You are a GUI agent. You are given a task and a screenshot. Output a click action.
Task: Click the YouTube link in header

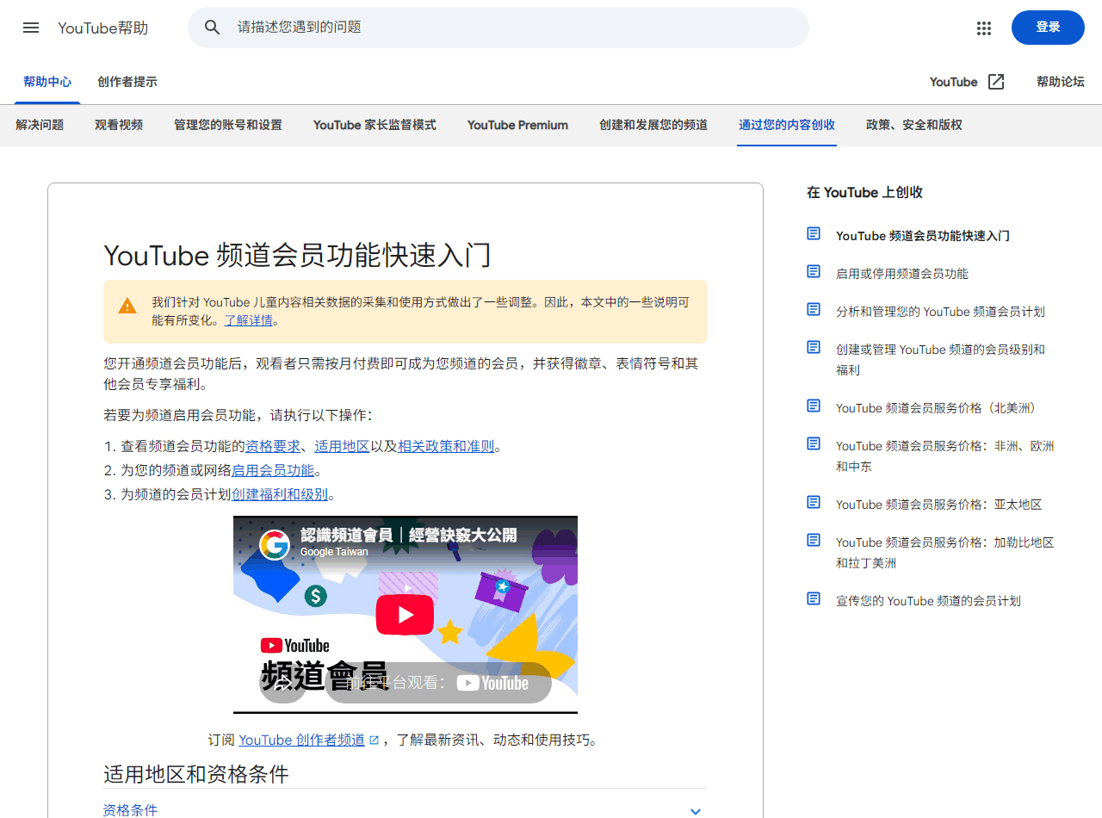pos(953,82)
